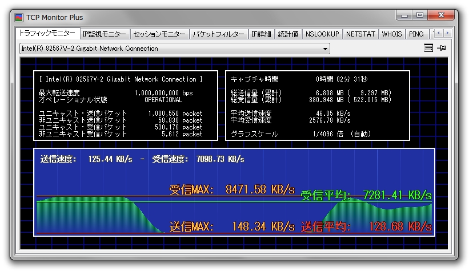
Task: Minimize the TCP Monitor Plus window
Action: tap(404, 15)
